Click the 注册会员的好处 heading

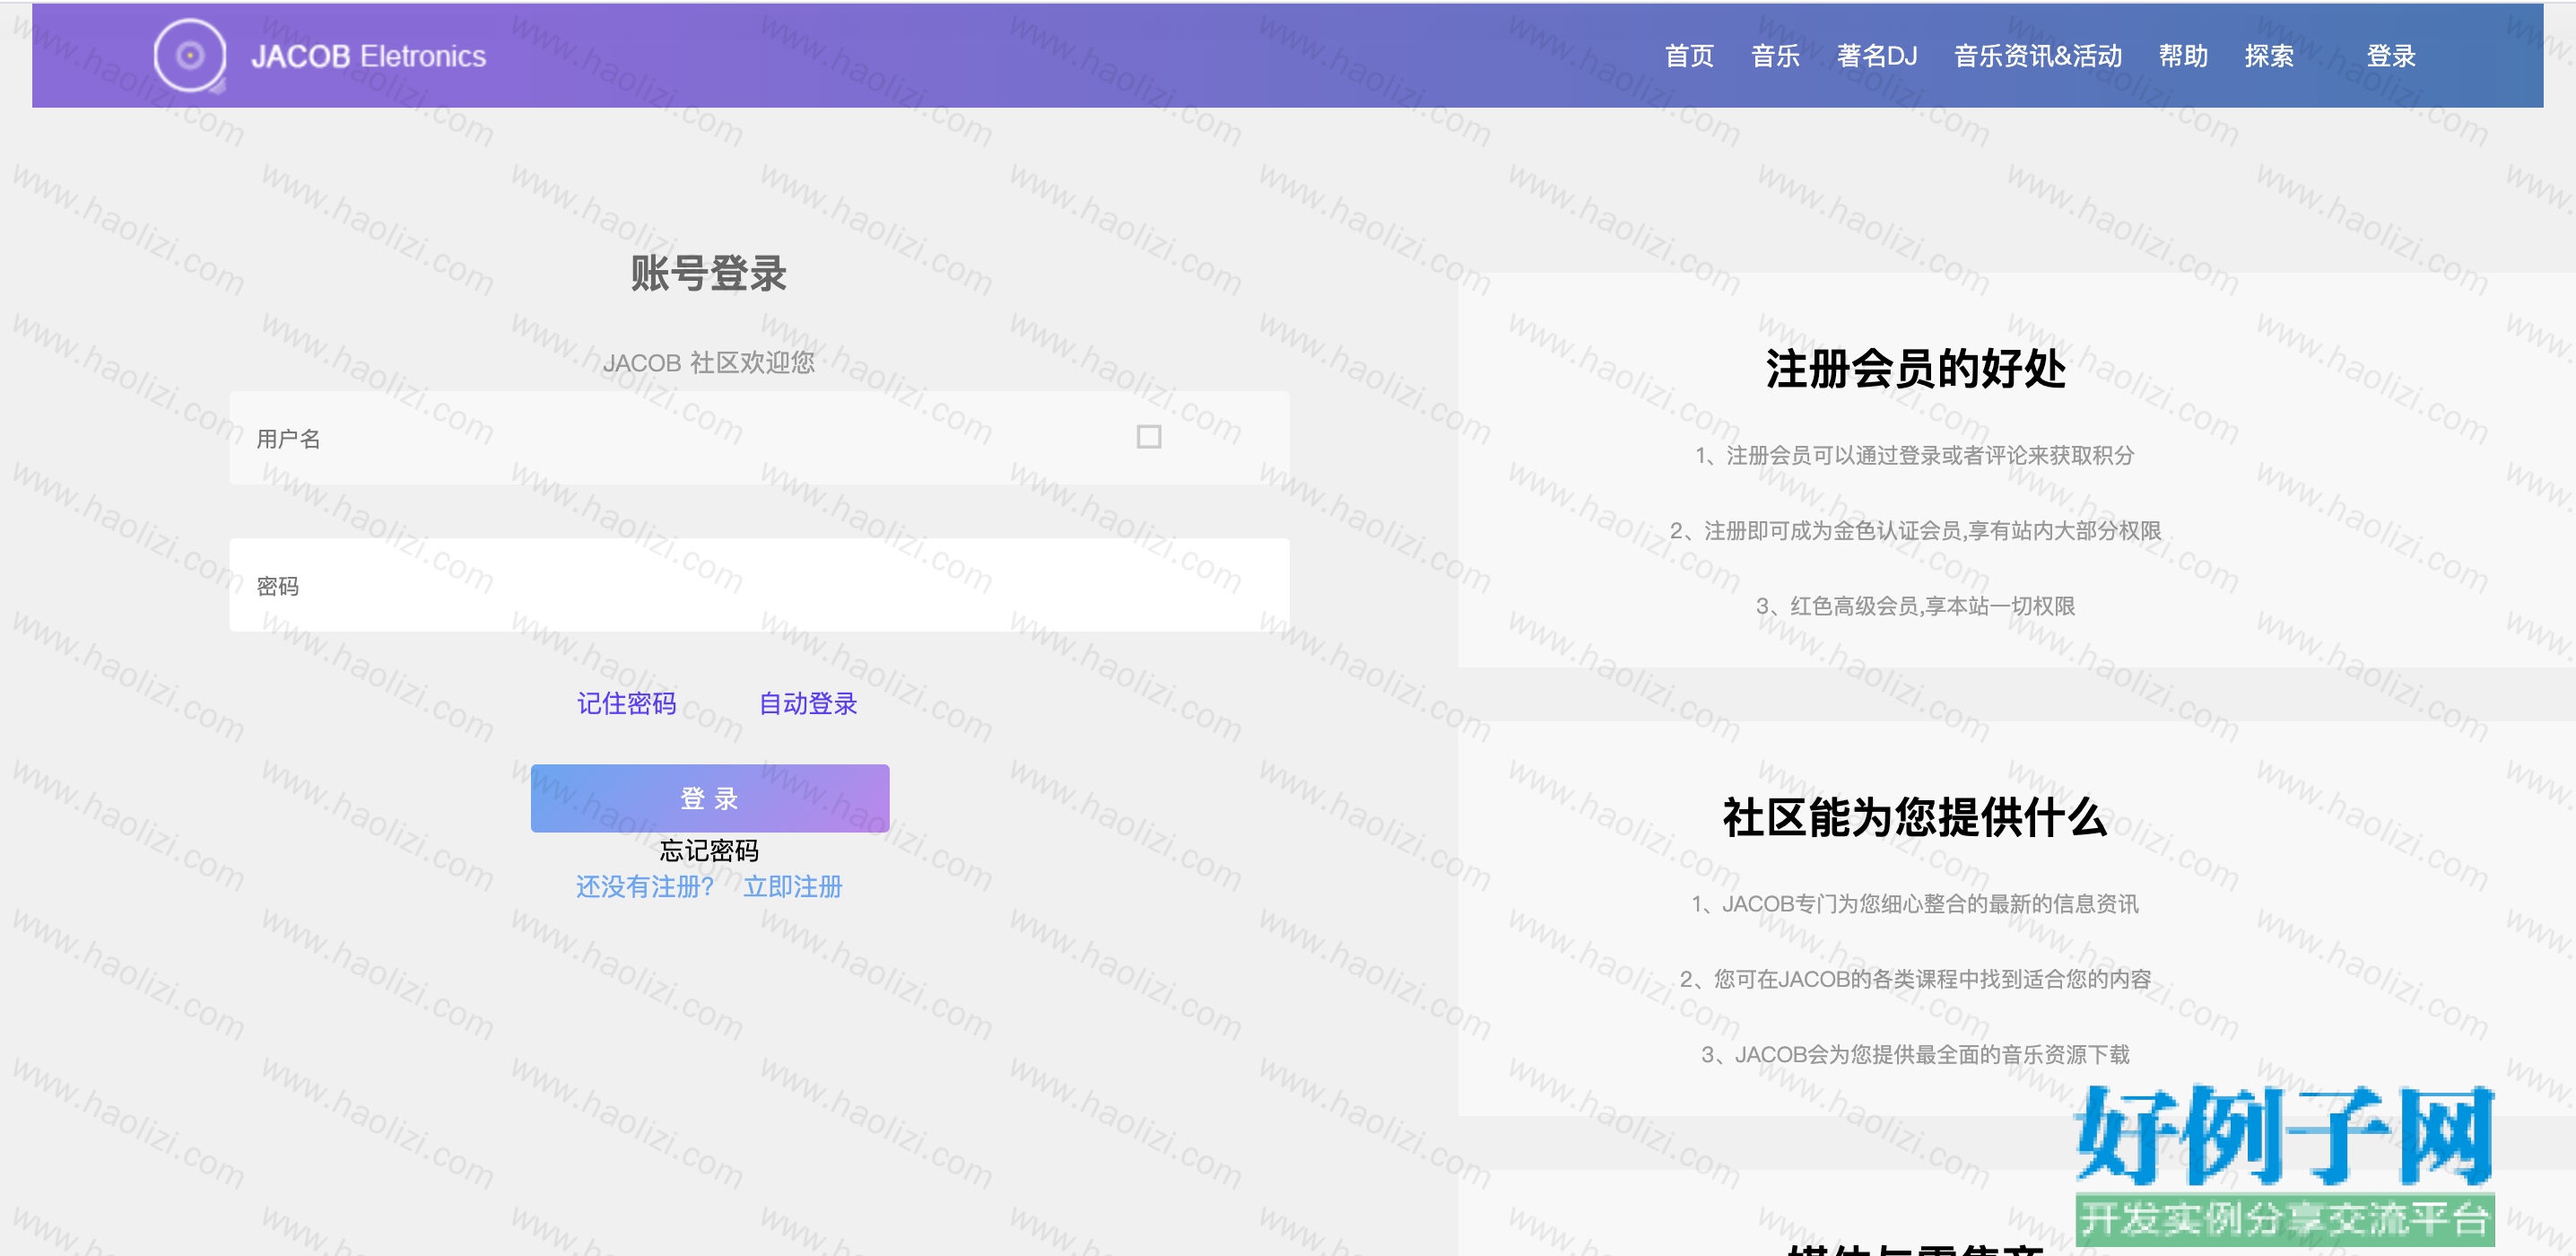tap(1916, 369)
